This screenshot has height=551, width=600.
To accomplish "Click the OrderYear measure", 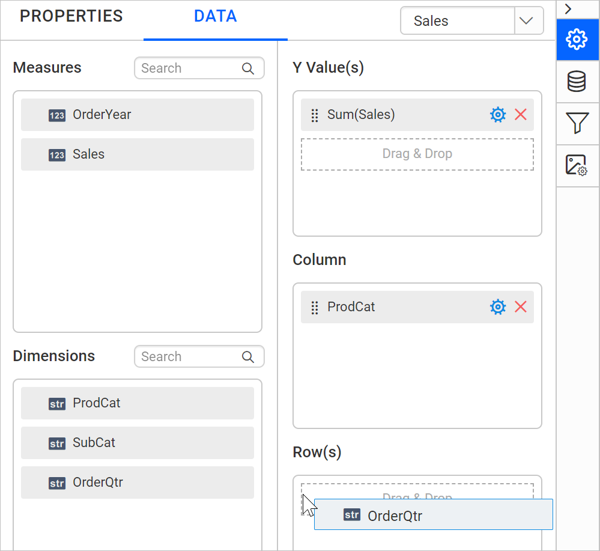I will point(137,115).
